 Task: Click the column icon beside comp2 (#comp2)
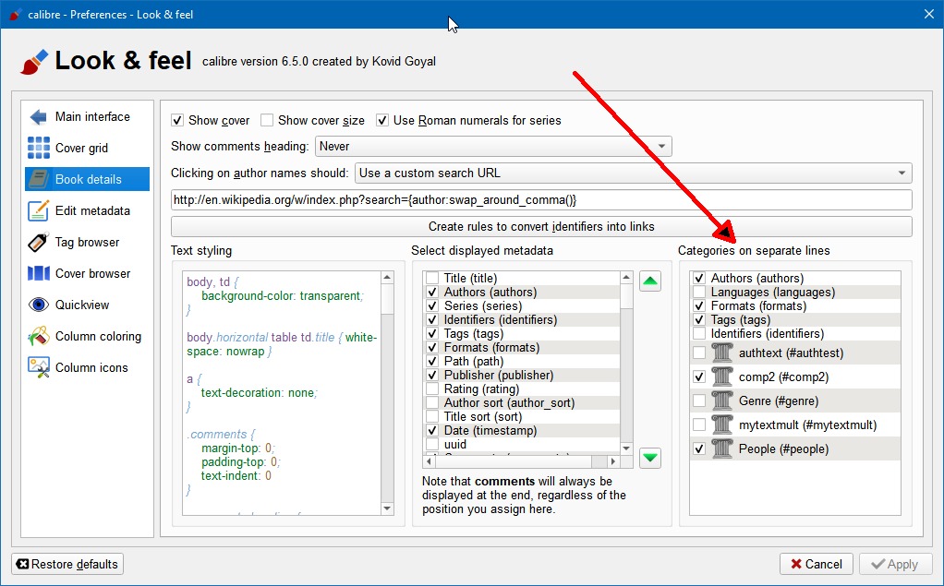click(721, 377)
